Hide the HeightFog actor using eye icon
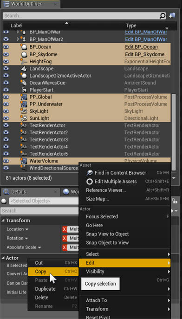The height and width of the screenshot is (319, 182). click(6, 61)
